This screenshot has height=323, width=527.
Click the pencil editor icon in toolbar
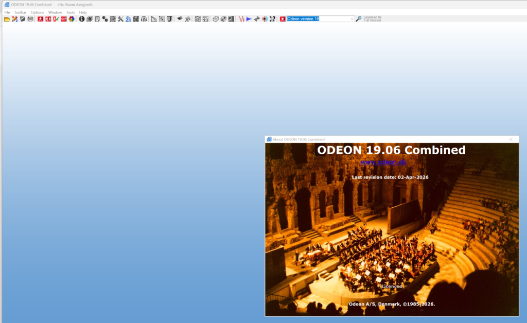click(x=15, y=19)
